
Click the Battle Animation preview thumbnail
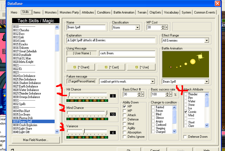pyautogui.click(x=186, y=64)
